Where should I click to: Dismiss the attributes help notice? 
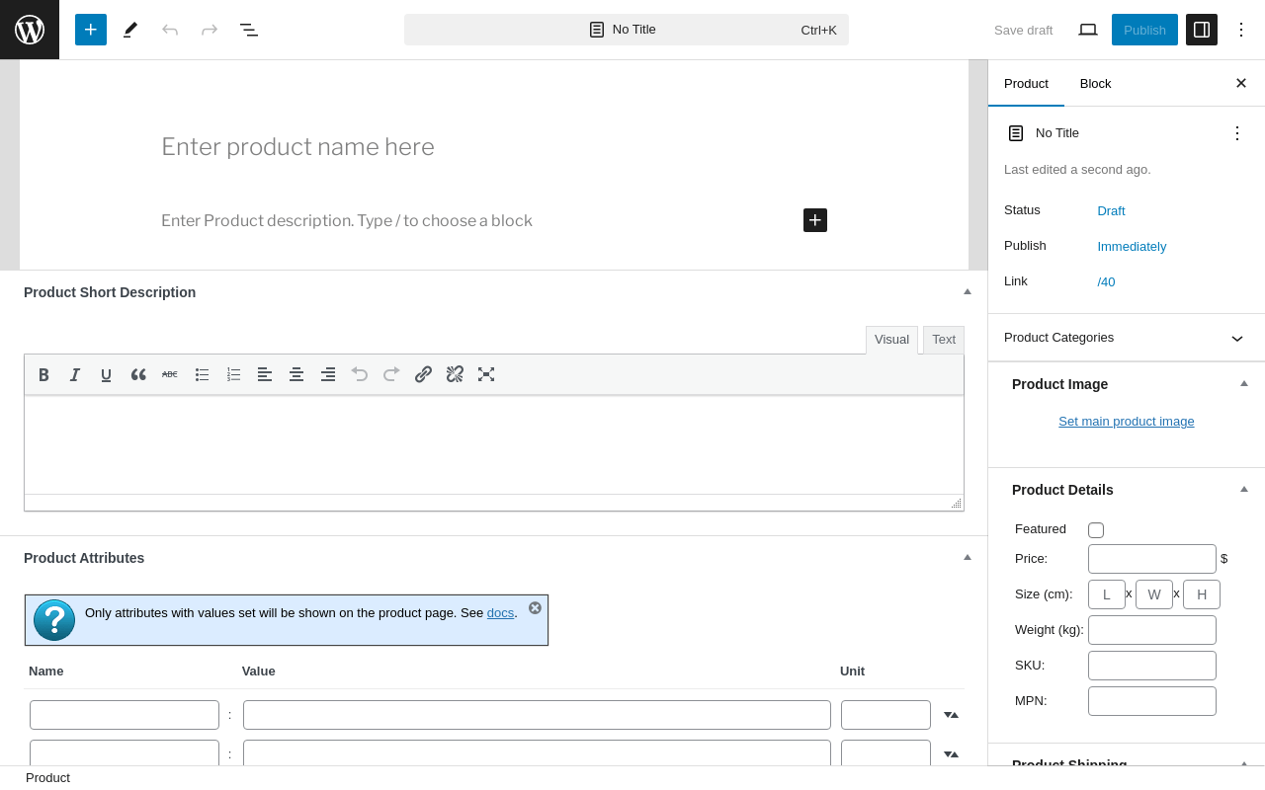click(535, 608)
